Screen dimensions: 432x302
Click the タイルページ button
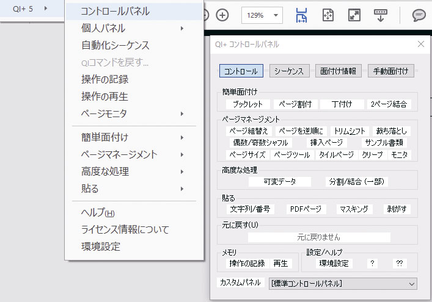coord(337,155)
